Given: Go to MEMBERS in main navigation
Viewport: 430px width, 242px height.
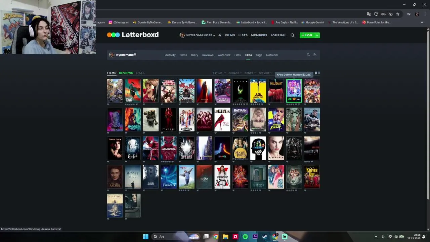Looking at the screenshot, I should point(259,35).
